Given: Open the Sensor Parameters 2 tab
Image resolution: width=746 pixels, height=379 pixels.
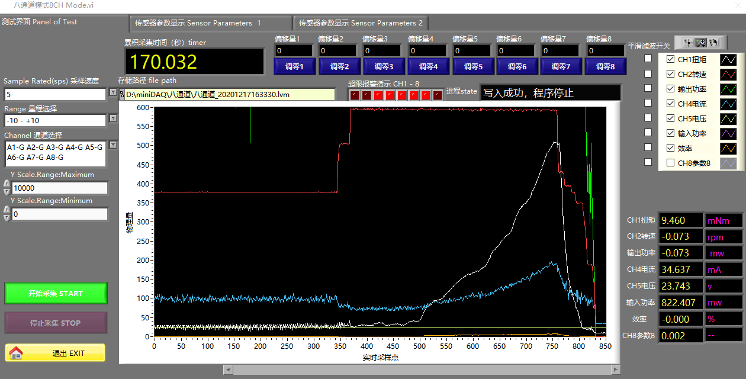Looking at the screenshot, I should [361, 23].
